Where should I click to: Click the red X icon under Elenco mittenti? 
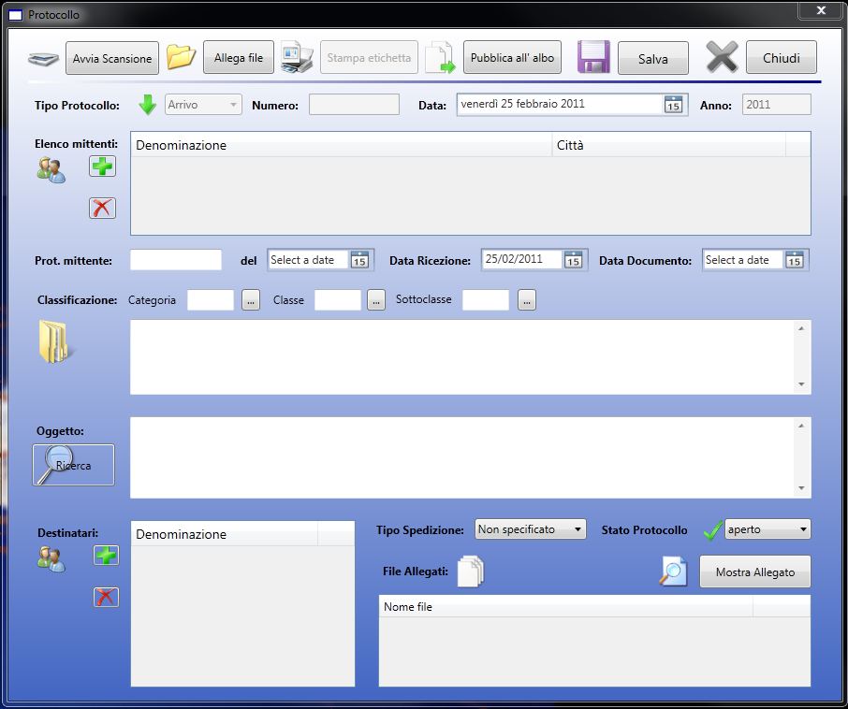(102, 208)
